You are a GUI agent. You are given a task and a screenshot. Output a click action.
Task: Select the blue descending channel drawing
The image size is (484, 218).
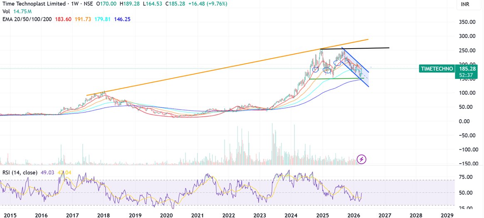click(x=355, y=67)
